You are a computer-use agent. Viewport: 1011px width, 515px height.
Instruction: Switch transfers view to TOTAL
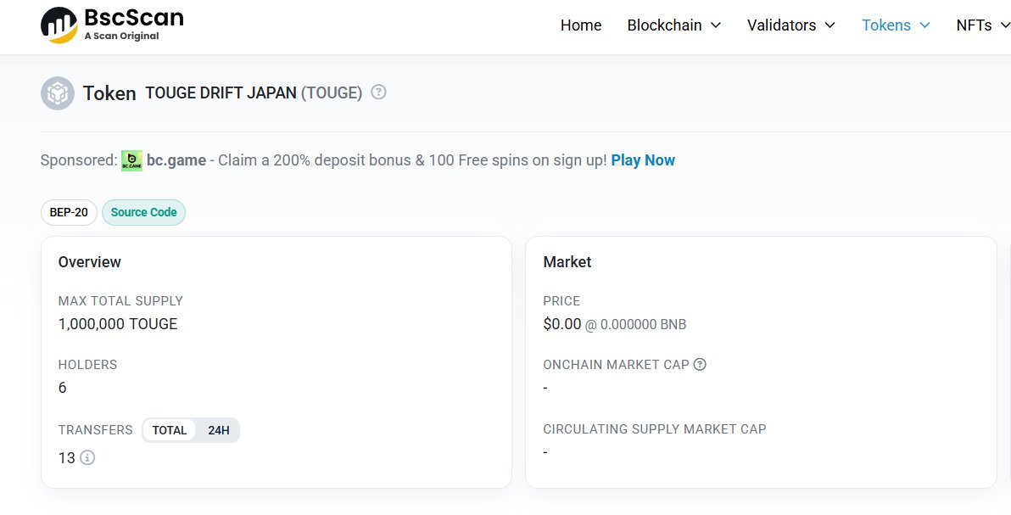(x=170, y=430)
